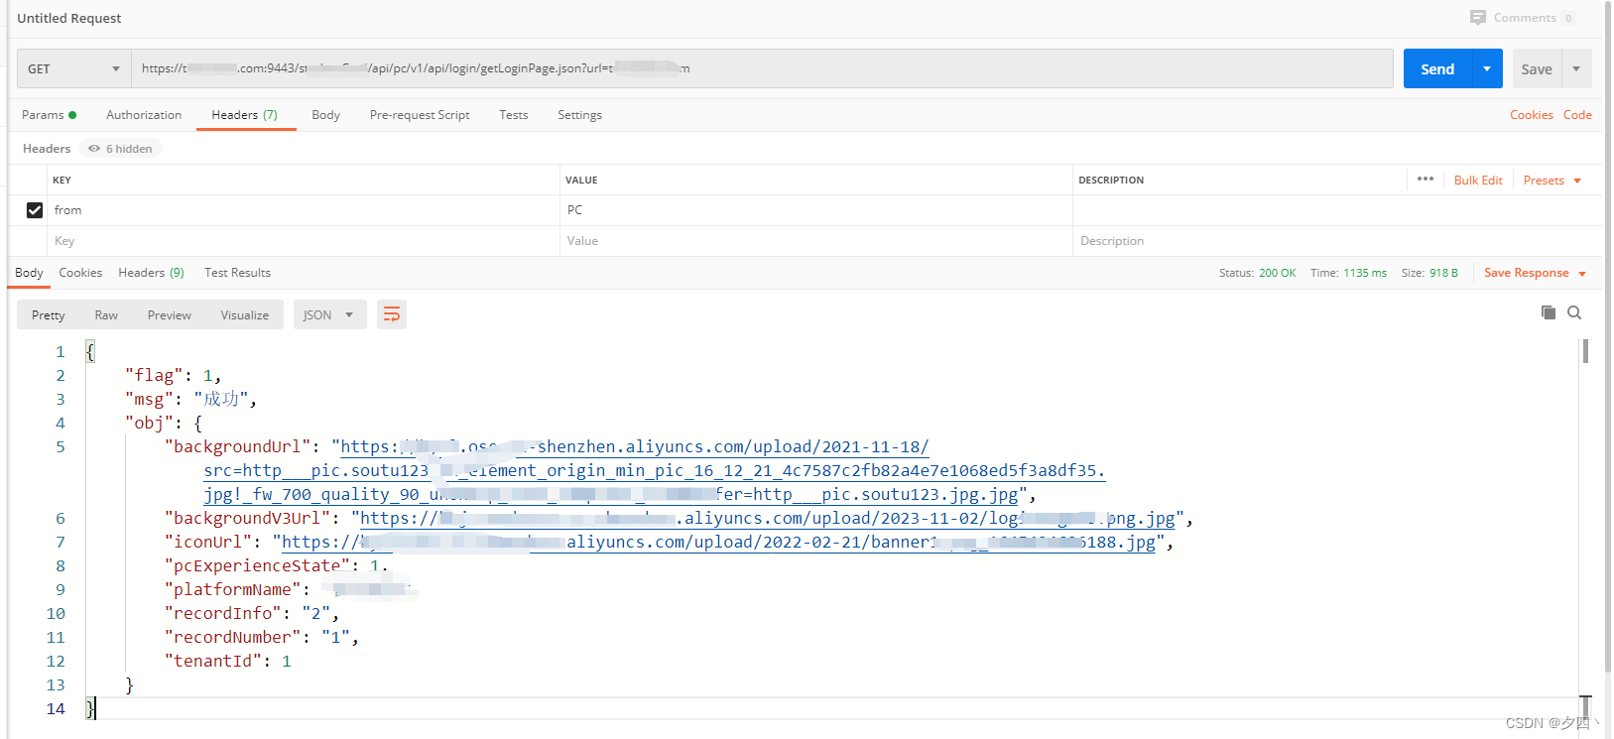Screen dimensions: 1614x739
Task: Click the 'from' header key cell
Action: click(x=304, y=210)
